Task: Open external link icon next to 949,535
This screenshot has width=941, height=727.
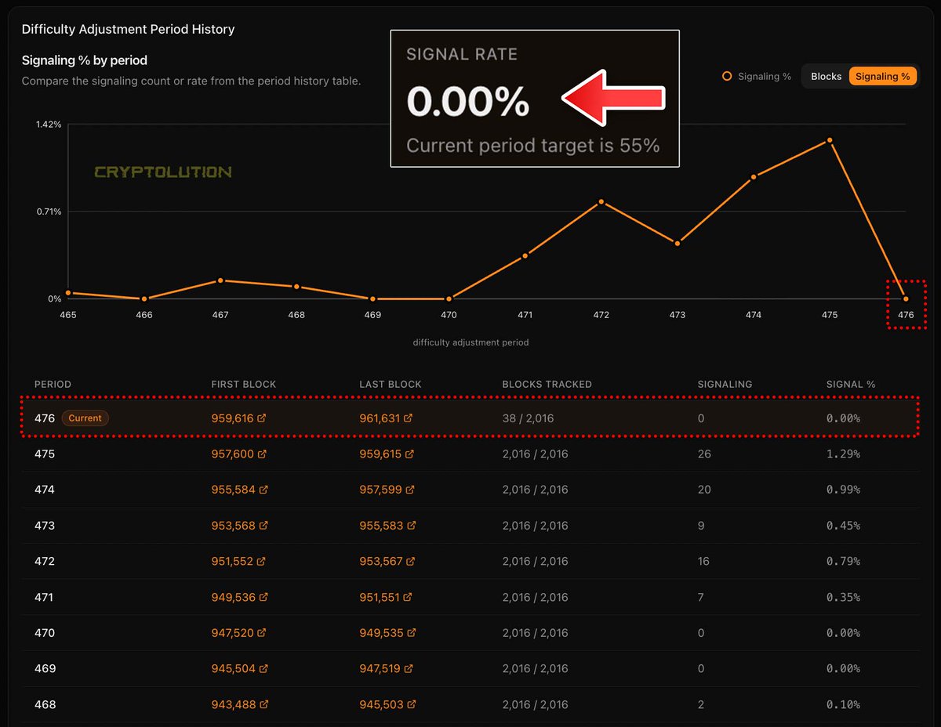Action: [411, 633]
